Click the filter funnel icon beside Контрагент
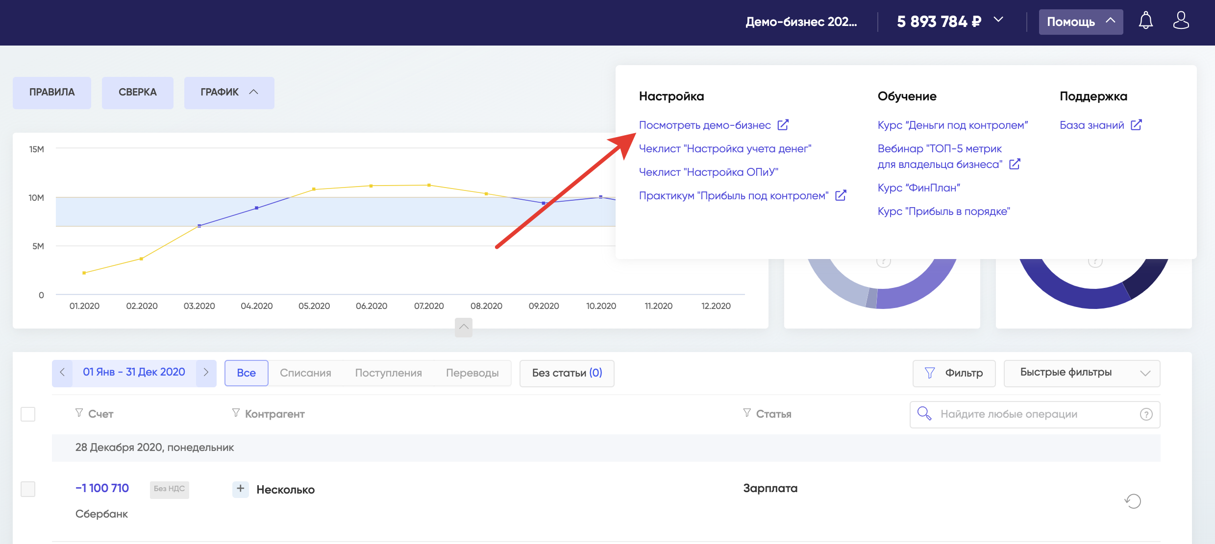This screenshot has height=544, width=1215. tap(236, 413)
